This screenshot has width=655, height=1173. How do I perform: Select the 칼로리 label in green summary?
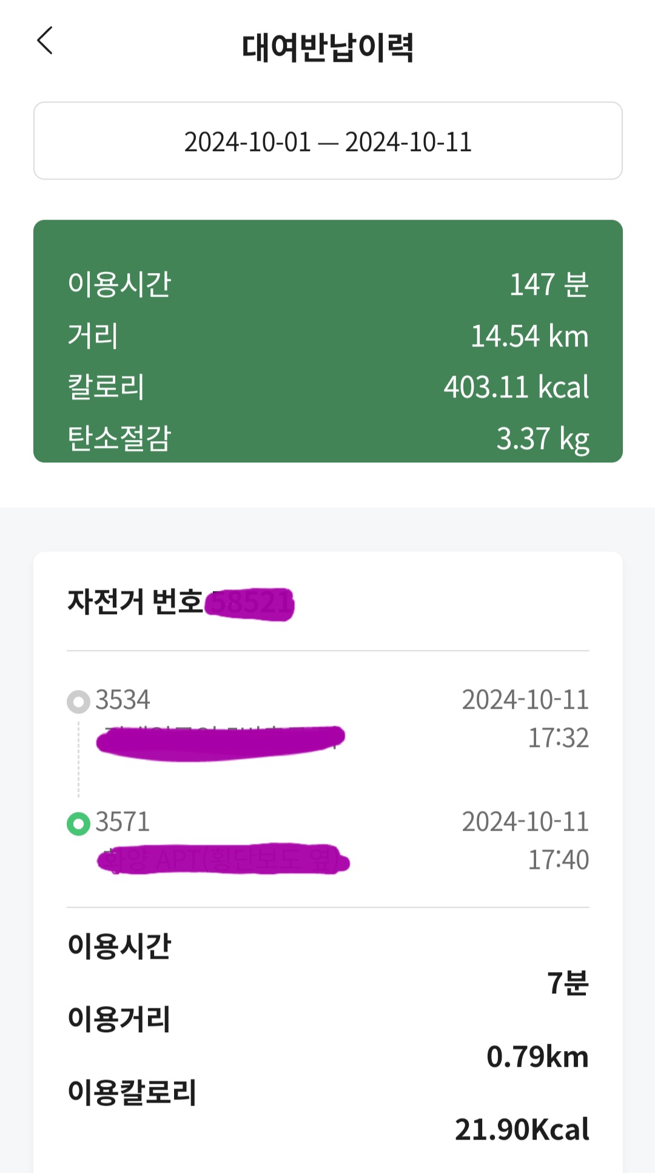106,387
